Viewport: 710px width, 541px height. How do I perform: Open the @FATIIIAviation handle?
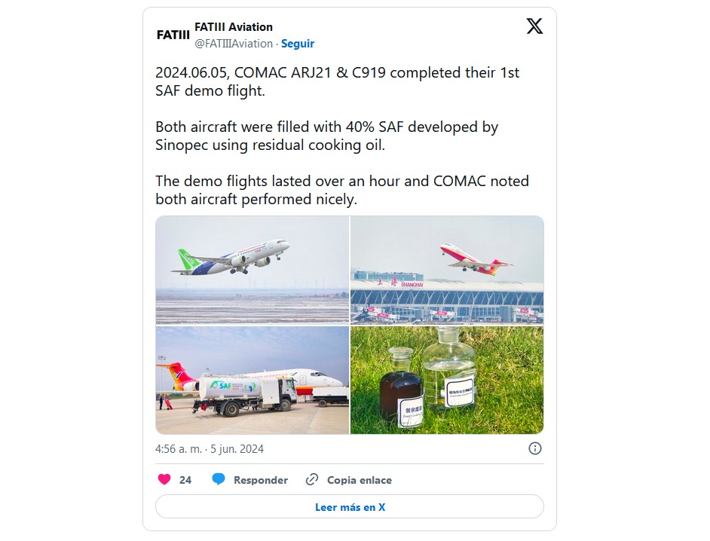coord(234,44)
